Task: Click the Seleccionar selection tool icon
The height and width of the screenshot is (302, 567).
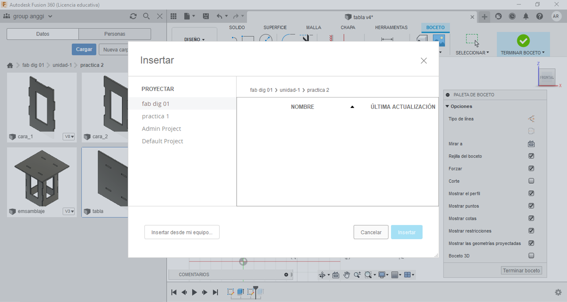Action: click(x=472, y=40)
